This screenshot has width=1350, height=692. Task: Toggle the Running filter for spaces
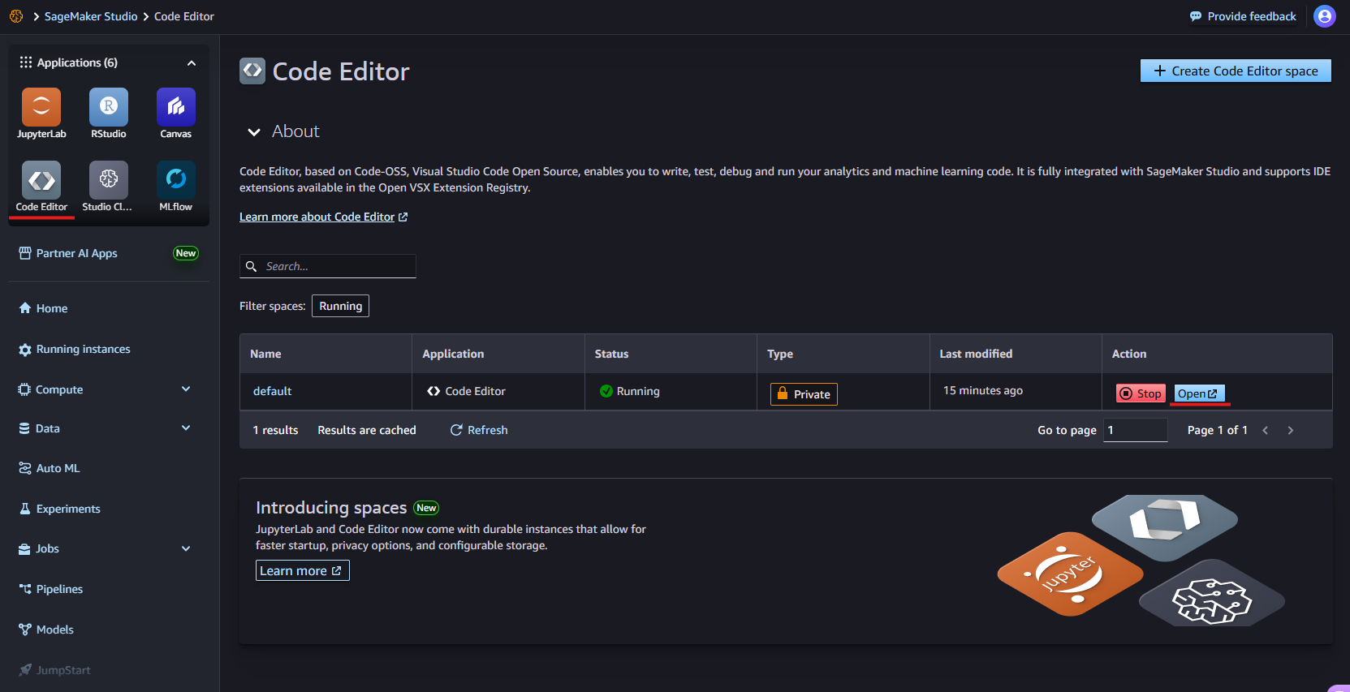click(340, 306)
